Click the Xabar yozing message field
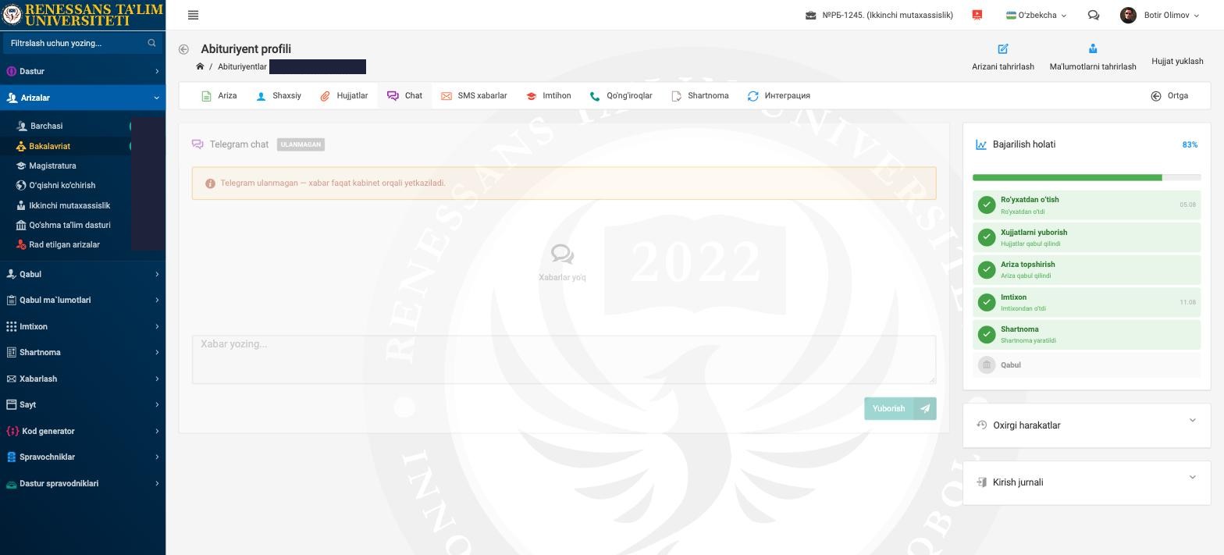The height and width of the screenshot is (555, 1224). click(x=564, y=360)
